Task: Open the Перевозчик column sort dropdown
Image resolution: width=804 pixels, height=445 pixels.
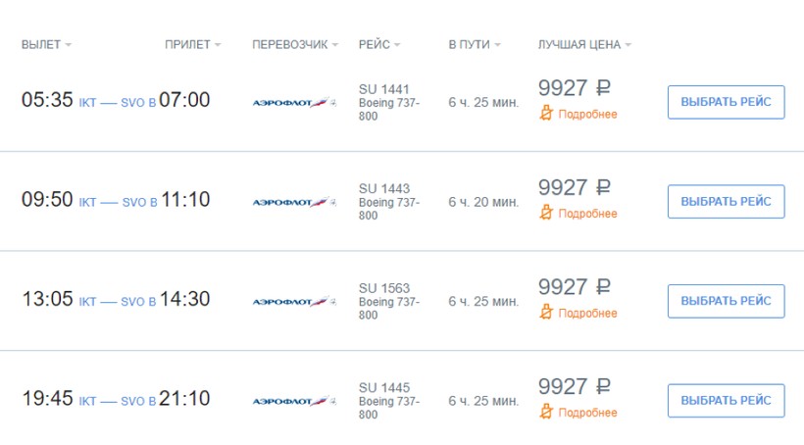Action: pyautogui.click(x=295, y=45)
